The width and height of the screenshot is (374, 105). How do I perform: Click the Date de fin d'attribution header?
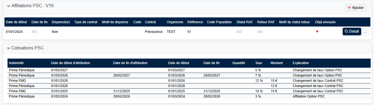130,63
